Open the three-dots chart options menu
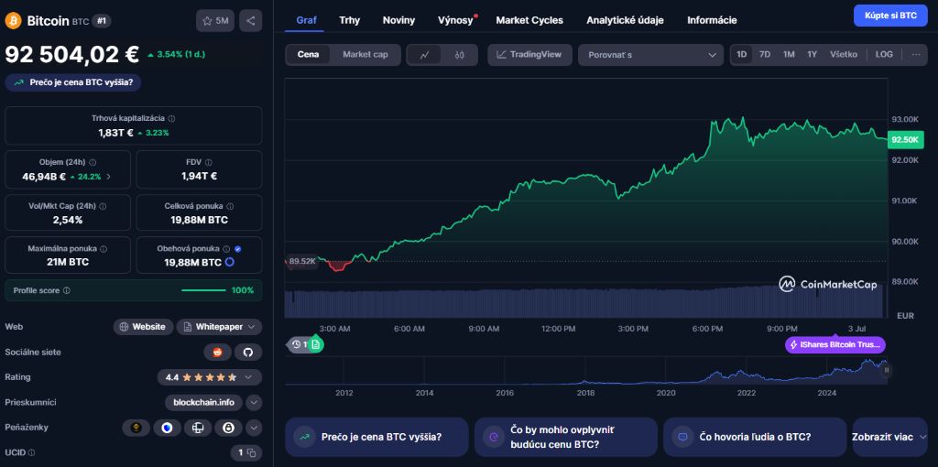Viewport: 938px width, 467px height. point(916,54)
